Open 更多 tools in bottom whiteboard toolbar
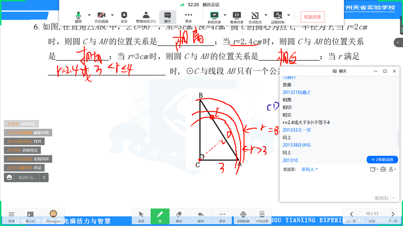Screen dimensions: 403x226 point(222,217)
